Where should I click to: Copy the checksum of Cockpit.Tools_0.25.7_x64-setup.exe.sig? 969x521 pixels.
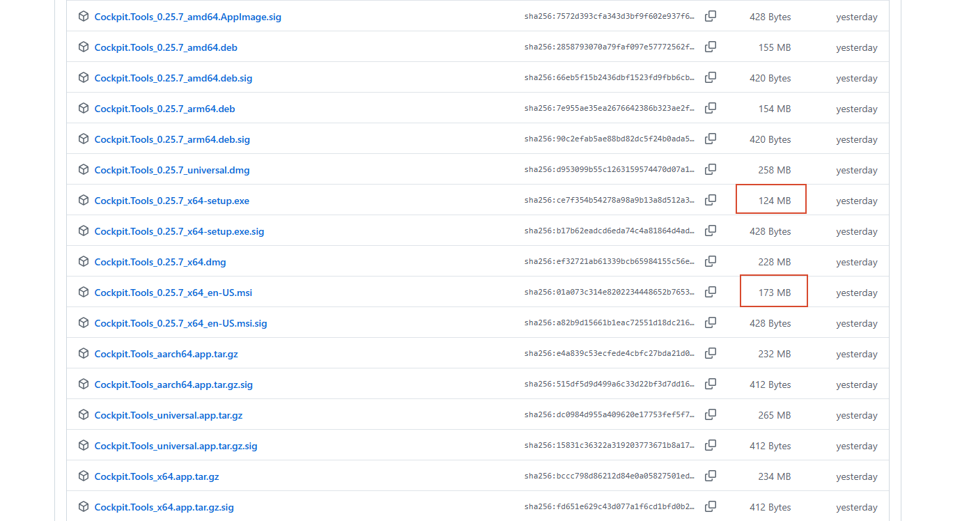pos(711,231)
